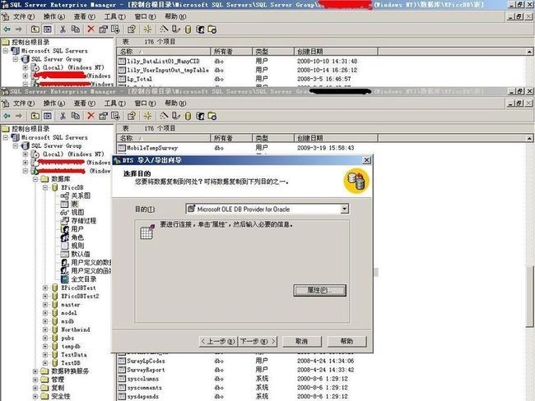Click the new login user icon in lower window toolbar
The image size is (535, 401).
point(200,116)
